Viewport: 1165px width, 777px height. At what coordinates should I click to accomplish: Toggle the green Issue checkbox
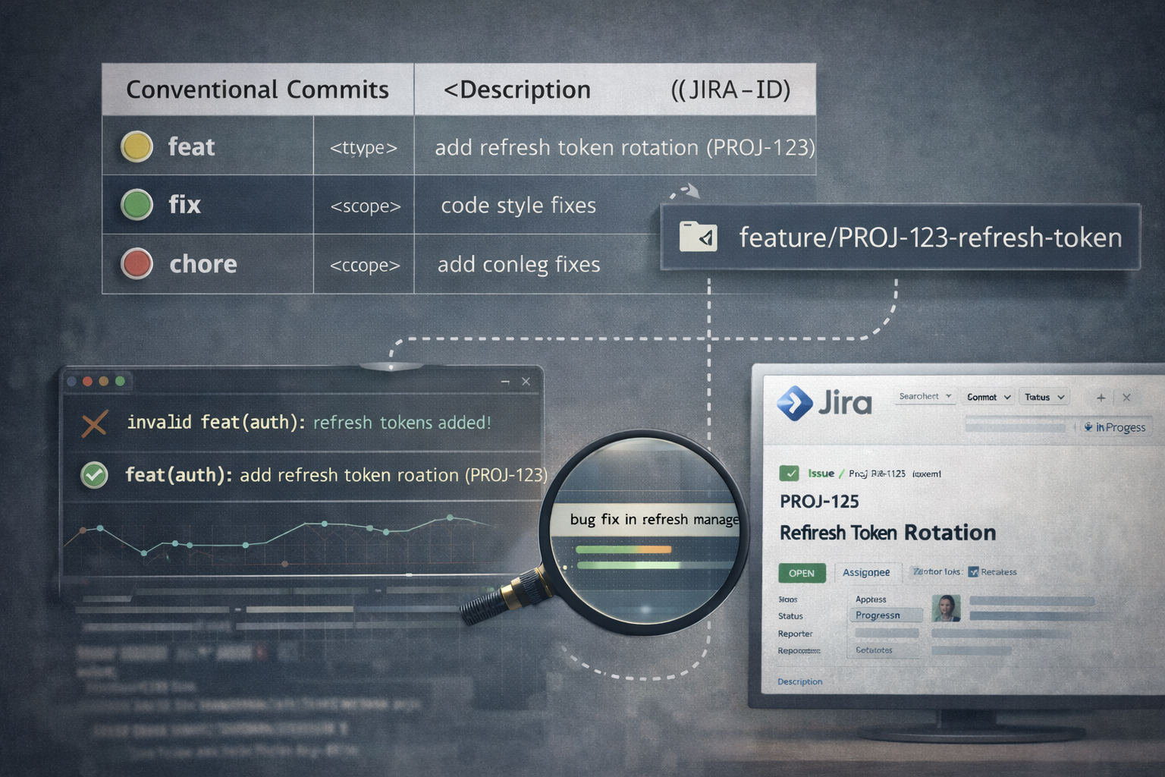coord(789,473)
